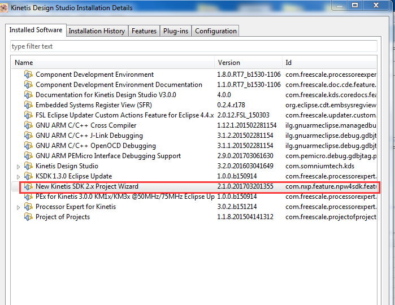Select version 2.9.0.201703061630 cell
This screenshot has width=395, height=305.
click(x=245, y=156)
